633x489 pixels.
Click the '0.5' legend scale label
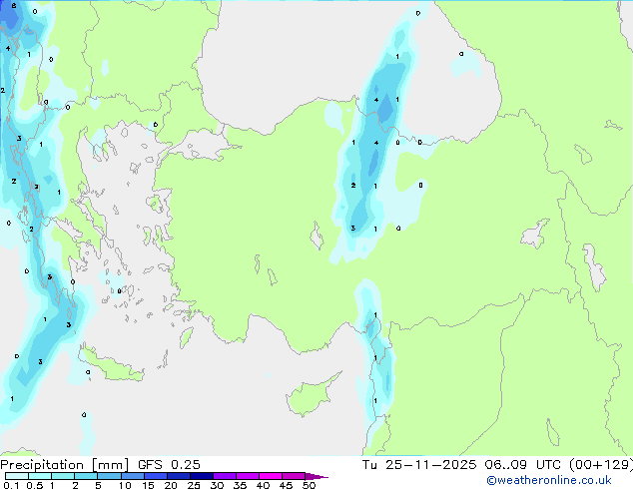coord(34,485)
